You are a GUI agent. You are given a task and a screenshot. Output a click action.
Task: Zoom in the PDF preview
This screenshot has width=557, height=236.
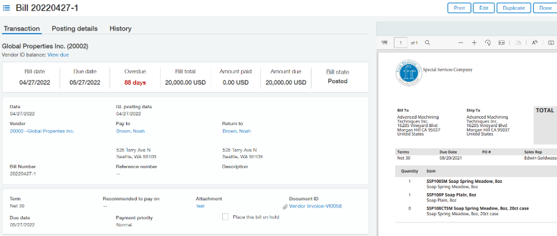click(x=474, y=43)
